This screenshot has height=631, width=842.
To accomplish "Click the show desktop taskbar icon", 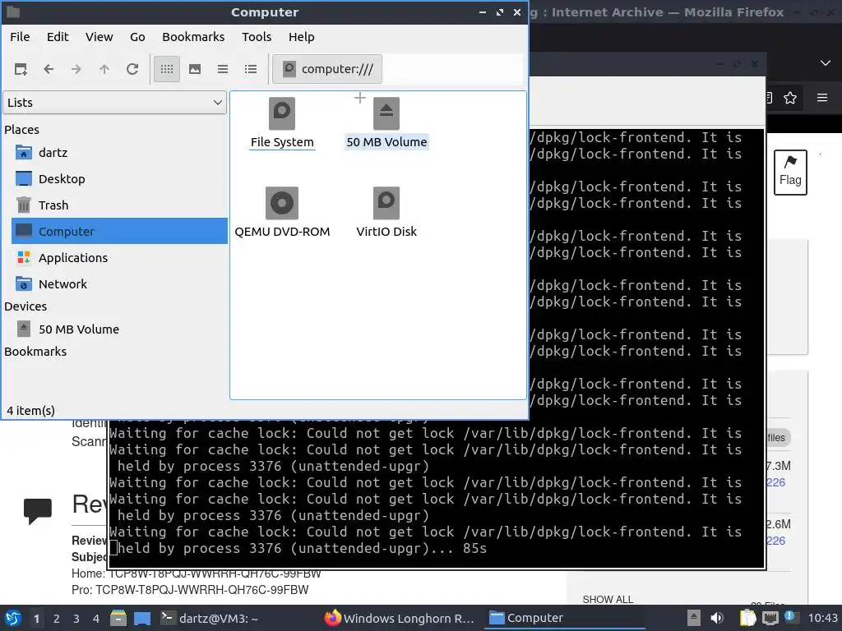I will click(142, 619).
